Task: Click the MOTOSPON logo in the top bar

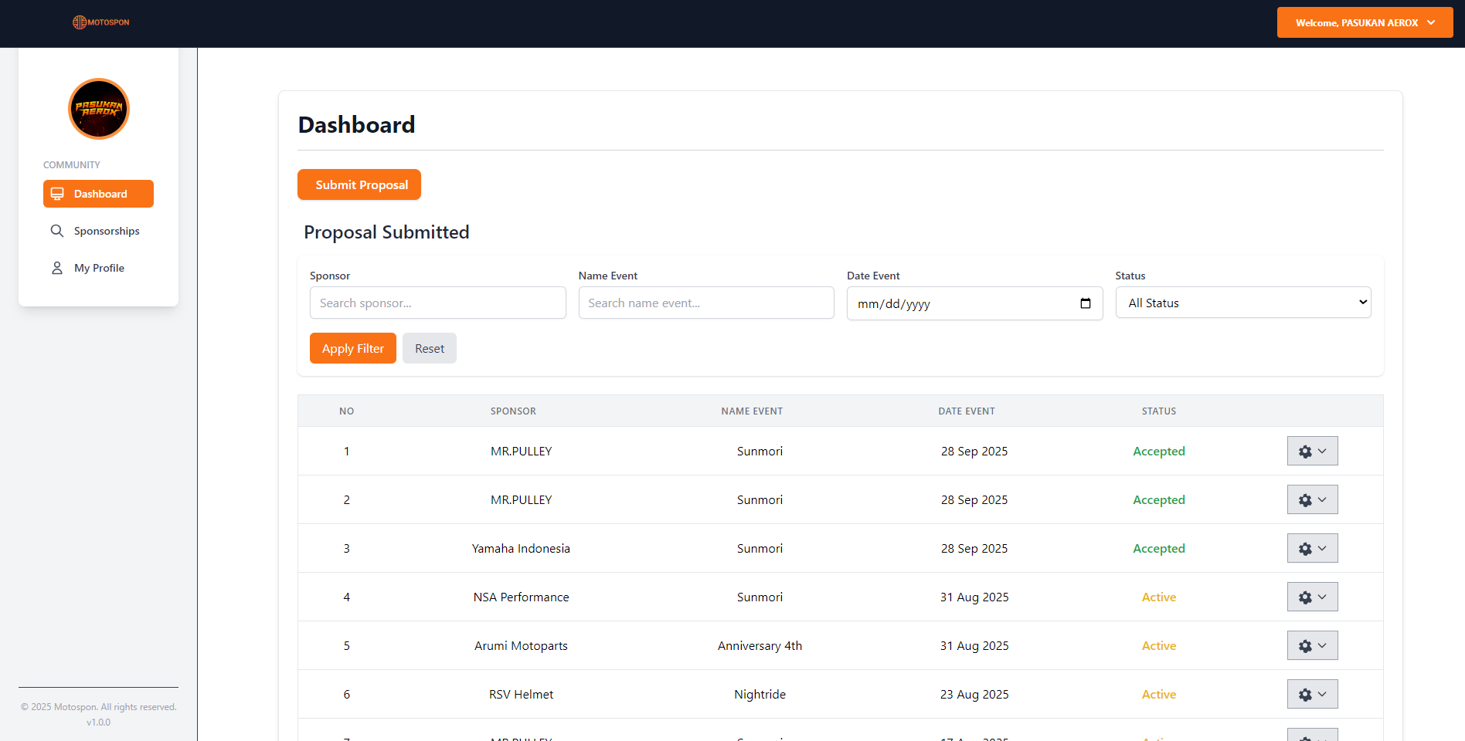Action: pyautogui.click(x=100, y=22)
